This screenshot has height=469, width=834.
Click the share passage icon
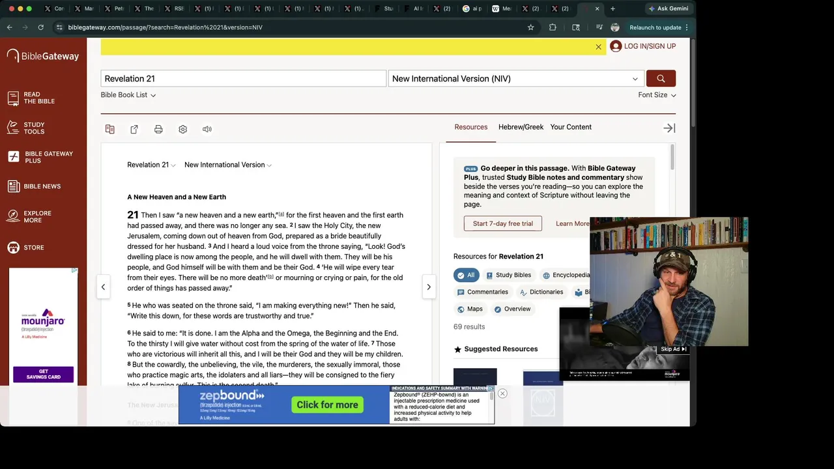click(x=134, y=129)
